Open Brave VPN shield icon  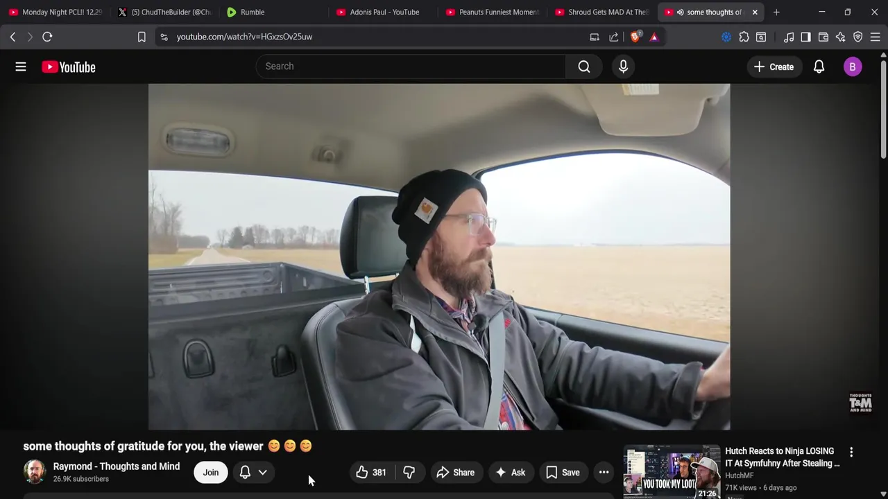(858, 37)
